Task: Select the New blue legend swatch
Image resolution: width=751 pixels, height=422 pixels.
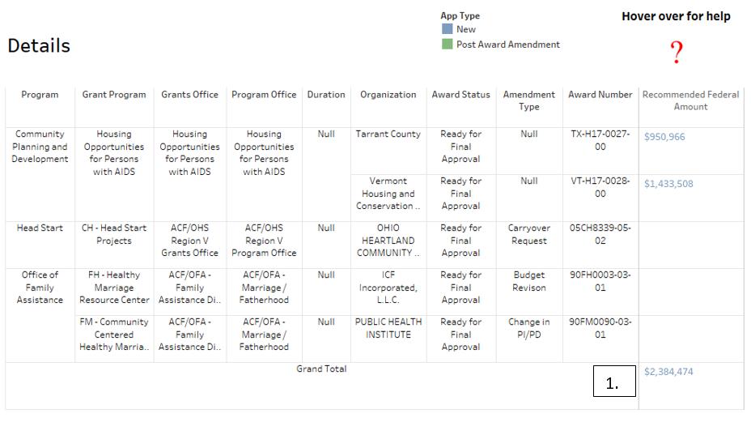Action: pos(447,29)
